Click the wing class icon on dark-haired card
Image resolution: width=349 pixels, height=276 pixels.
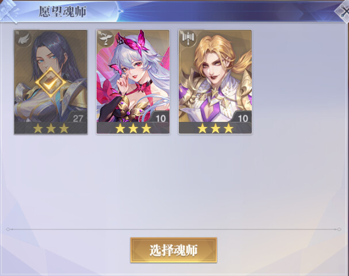tap(24, 39)
